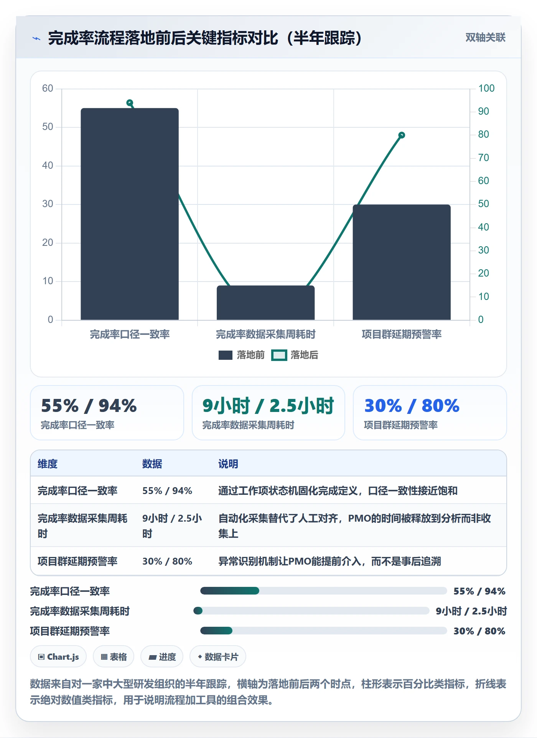Select the explanation starting with 通过工作项状态机
Viewport: 537px width, 738px height.
[338, 491]
